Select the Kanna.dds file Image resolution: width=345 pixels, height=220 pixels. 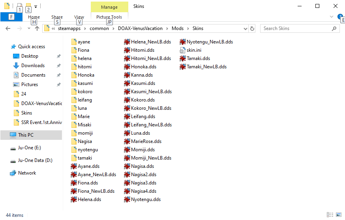(139, 75)
